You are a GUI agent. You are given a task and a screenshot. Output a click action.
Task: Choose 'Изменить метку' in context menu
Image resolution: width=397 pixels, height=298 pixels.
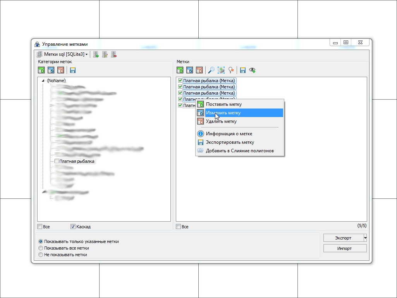[x=223, y=113]
